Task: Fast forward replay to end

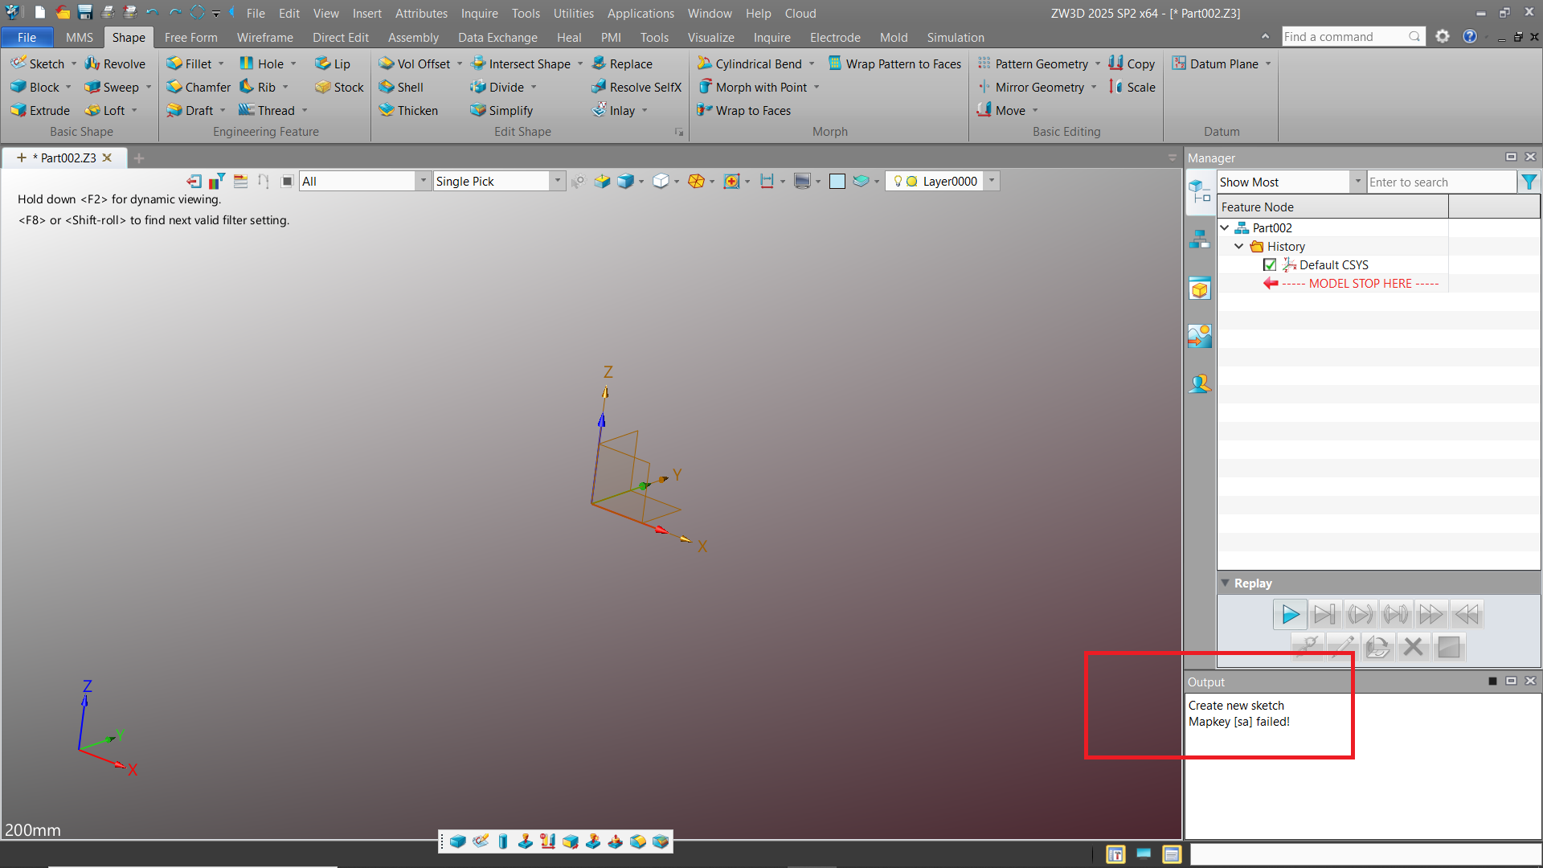Action: point(1430,615)
